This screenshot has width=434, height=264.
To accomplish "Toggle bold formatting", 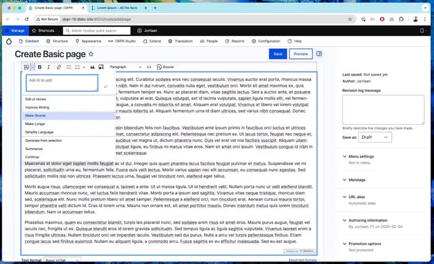I will coord(40,67).
